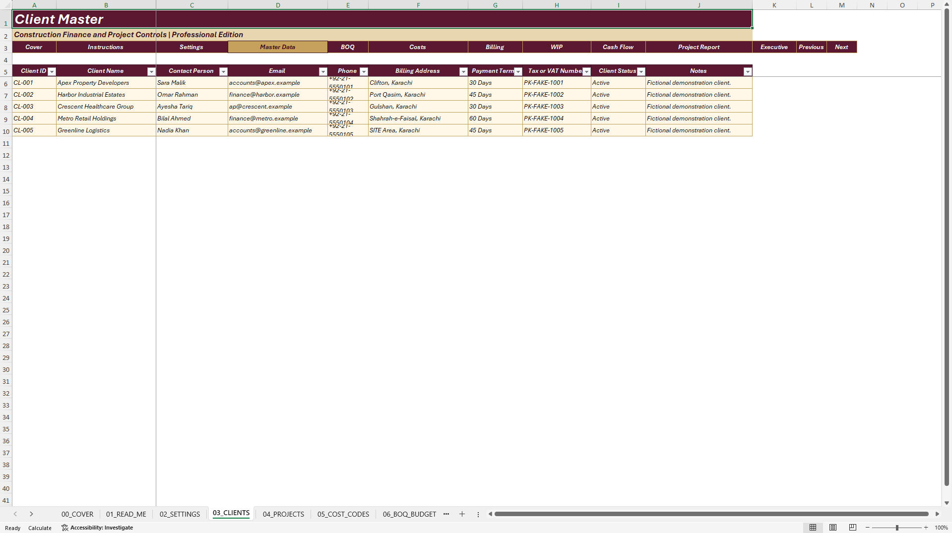Select column K header

[774, 5]
